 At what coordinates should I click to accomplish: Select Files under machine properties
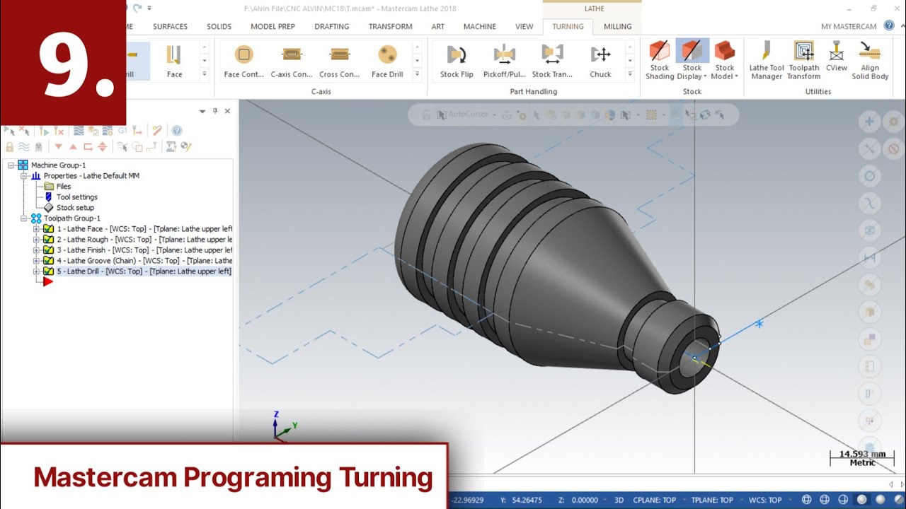coord(64,187)
